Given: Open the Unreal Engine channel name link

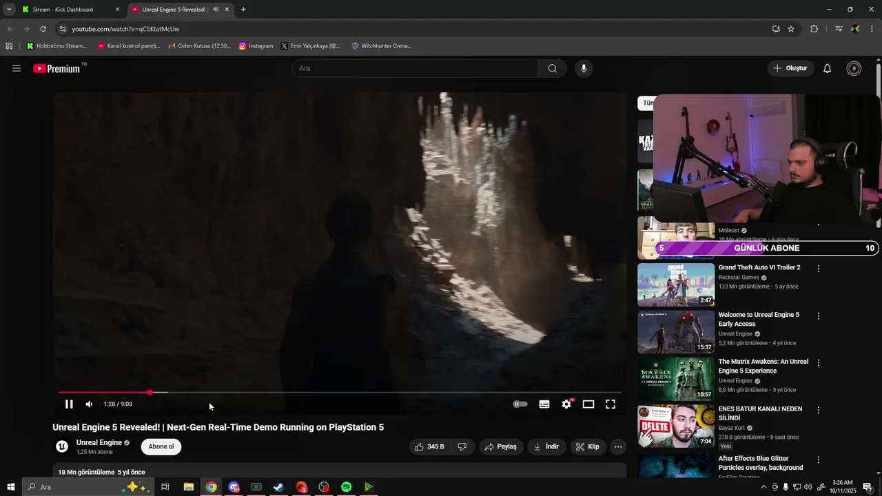Looking at the screenshot, I should point(99,442).
